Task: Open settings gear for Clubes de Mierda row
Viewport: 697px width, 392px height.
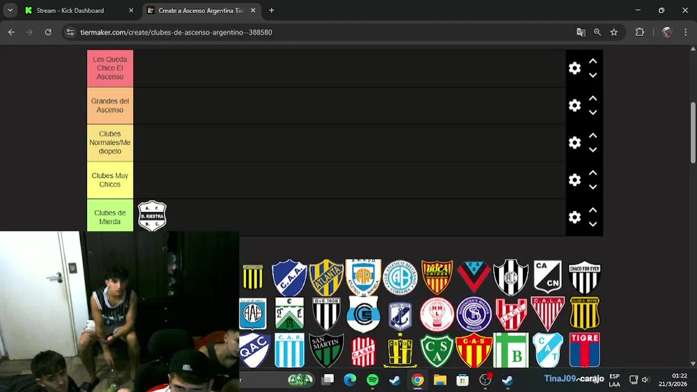Action: [x=574, y=217]
